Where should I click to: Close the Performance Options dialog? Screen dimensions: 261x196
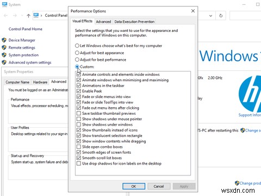[x=193, y=11]
